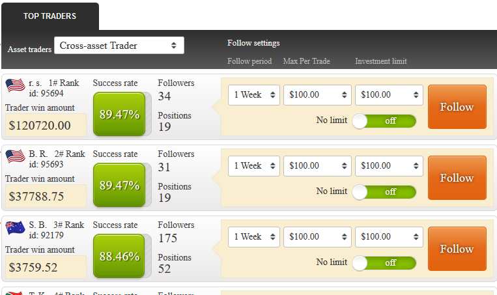The width and height of the screenshot is (497, 295).
Task: Click the 89.47% success rate badge of rank 2 trader
Action: tap(119, 185)
